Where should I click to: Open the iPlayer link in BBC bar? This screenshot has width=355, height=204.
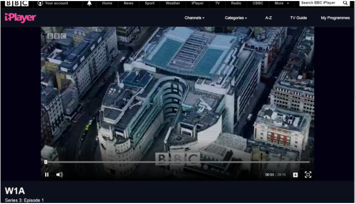198,3
